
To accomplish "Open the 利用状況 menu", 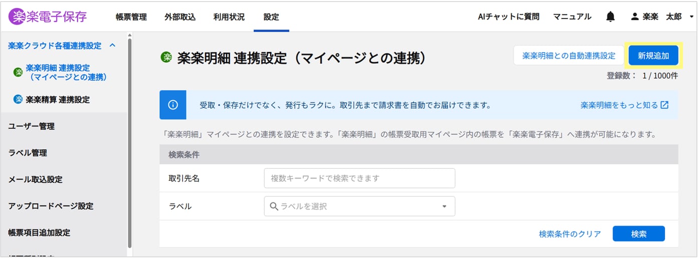I will [229, 17].
